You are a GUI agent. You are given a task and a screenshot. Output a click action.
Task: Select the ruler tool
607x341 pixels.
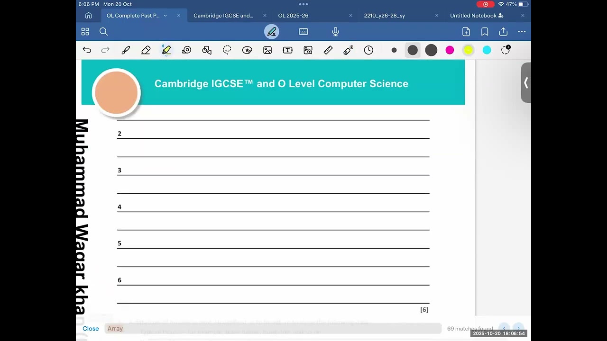(328, 50)
